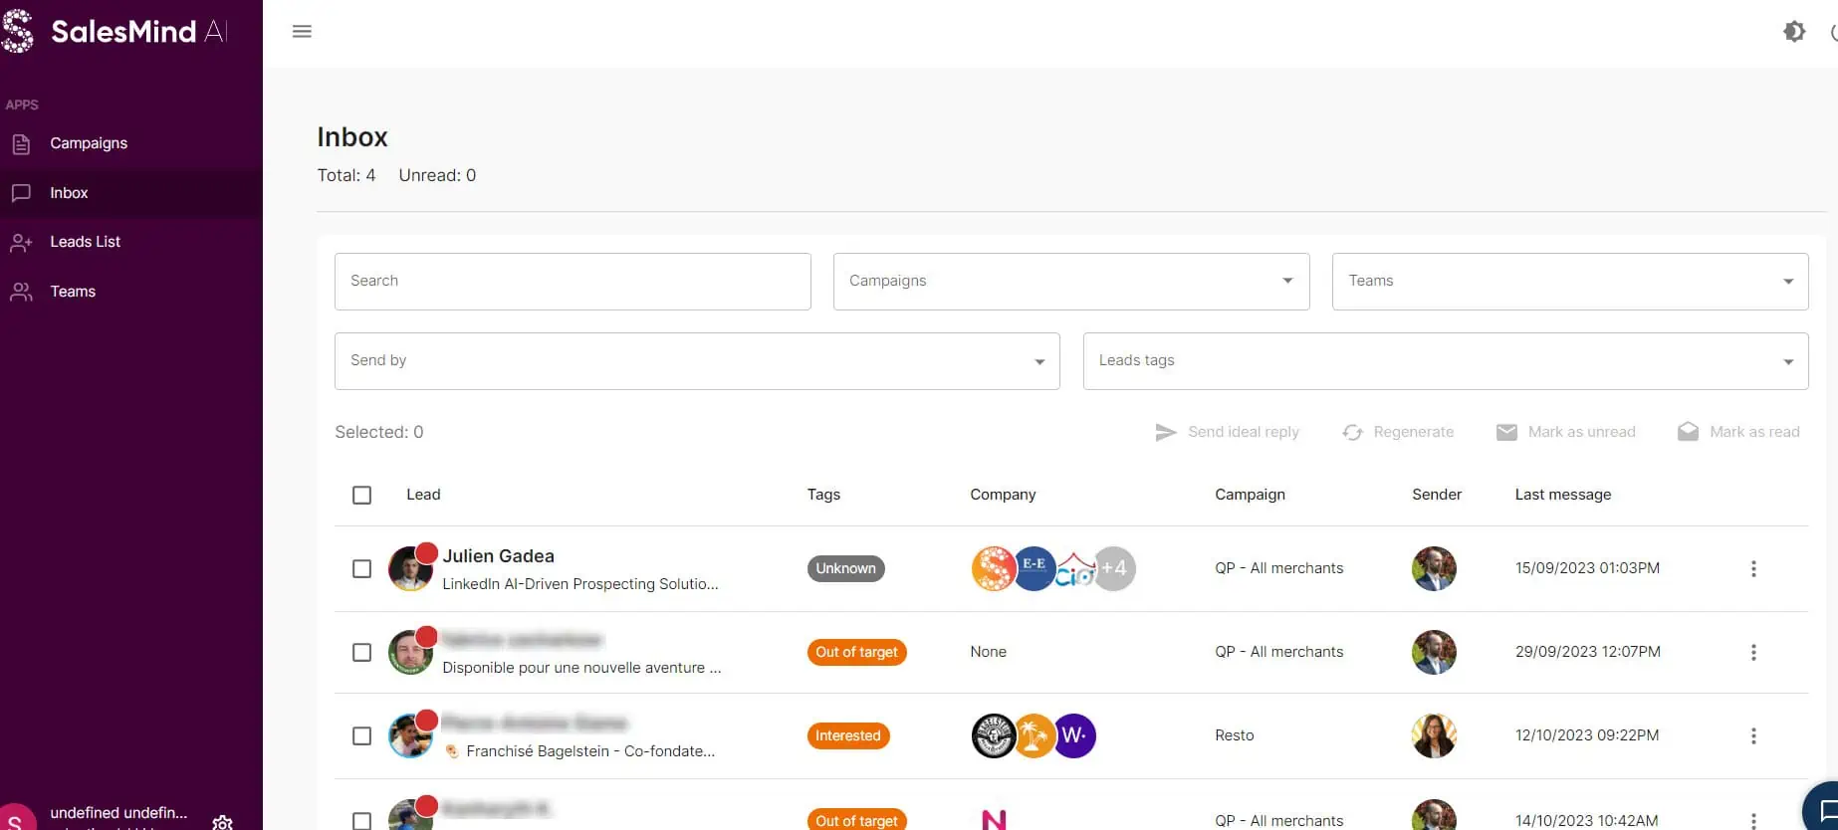The width and height of the screenshot is (1838, 830).
Task: Click the N company logo
Action: 994,819
